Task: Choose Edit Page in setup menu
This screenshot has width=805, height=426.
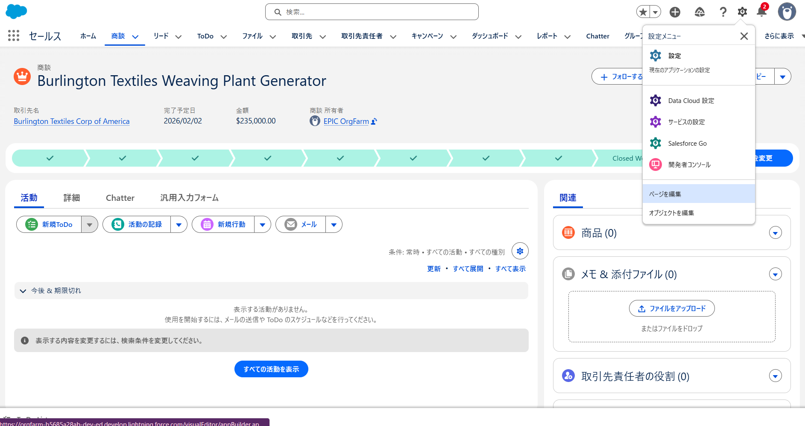Action: coord(665,194)
